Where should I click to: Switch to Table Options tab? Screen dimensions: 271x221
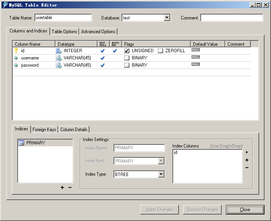point(64,32)
